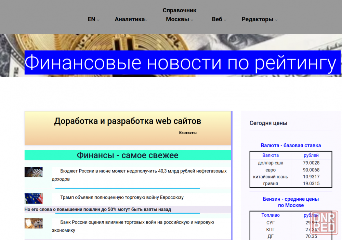Viewport: 342px width, 240px height.
Task: Open the Веб menu
Action: tap(219, 19)
